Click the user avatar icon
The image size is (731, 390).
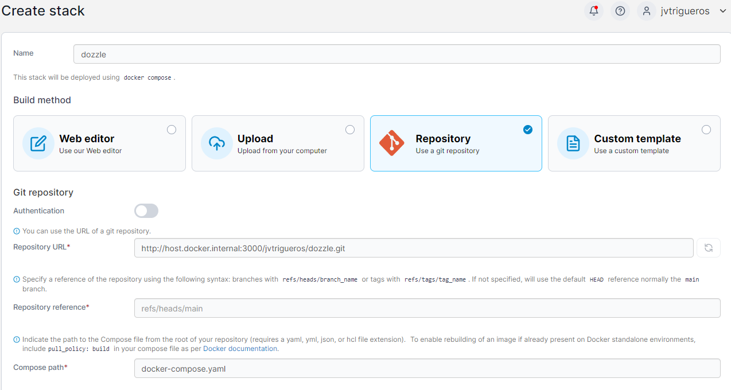(646, 11)
